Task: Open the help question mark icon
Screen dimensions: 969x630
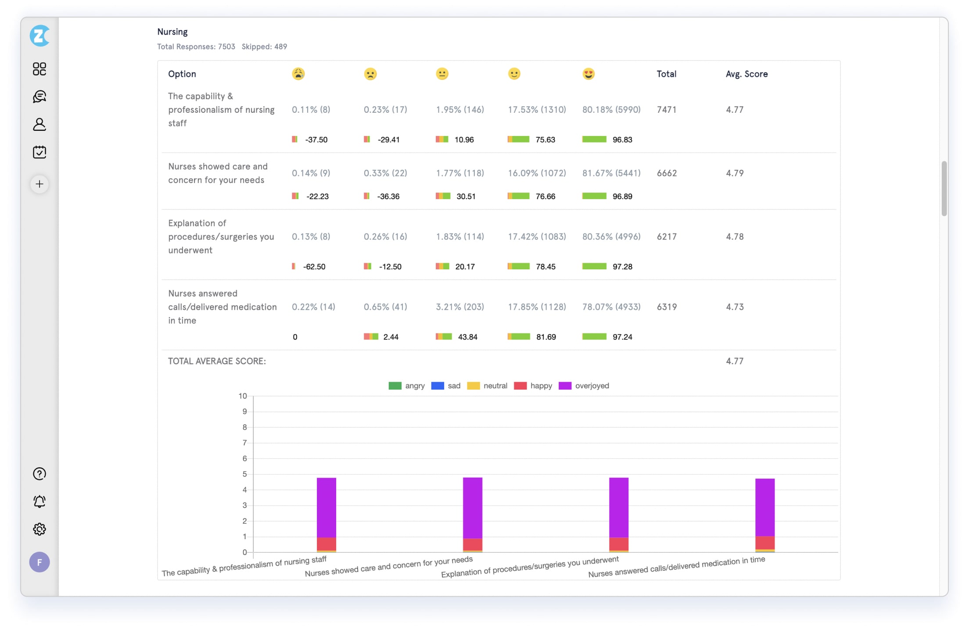Action: click(39, 474)
